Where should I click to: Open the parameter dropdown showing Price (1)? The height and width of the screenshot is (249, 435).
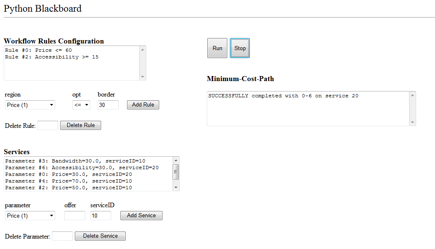click(x=30, y=216)
